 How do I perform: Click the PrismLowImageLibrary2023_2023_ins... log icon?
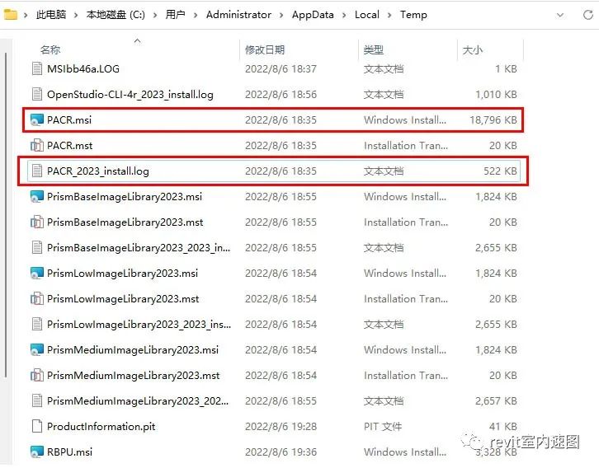pos(36,324)
